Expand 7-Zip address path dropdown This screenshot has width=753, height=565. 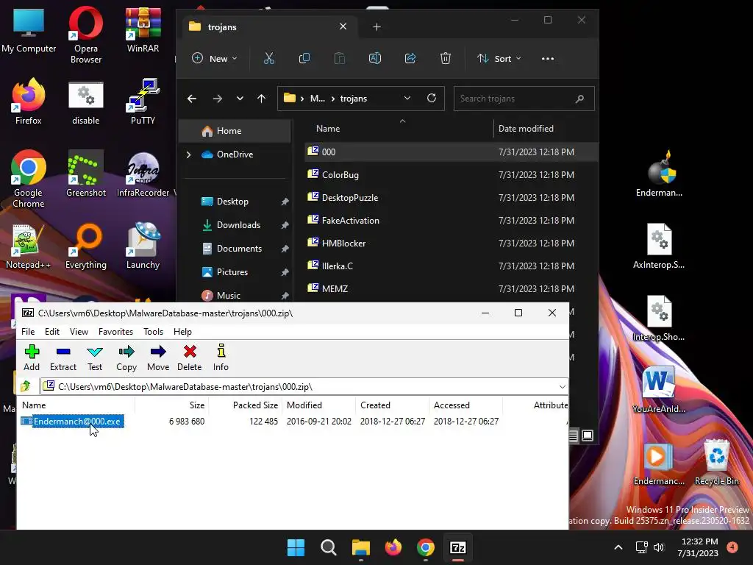click(x=562, y=387)
